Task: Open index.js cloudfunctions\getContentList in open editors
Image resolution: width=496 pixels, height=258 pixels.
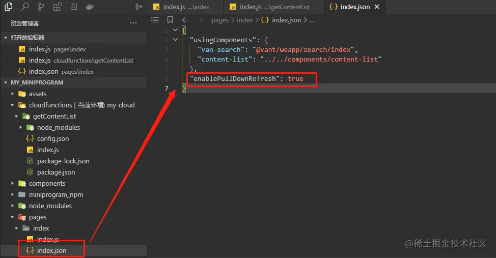Action: [73, 61]
